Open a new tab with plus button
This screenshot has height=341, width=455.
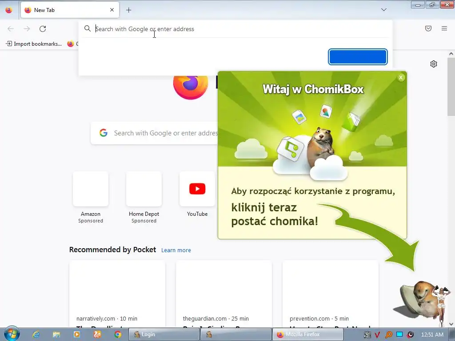(x=128, y=10)
